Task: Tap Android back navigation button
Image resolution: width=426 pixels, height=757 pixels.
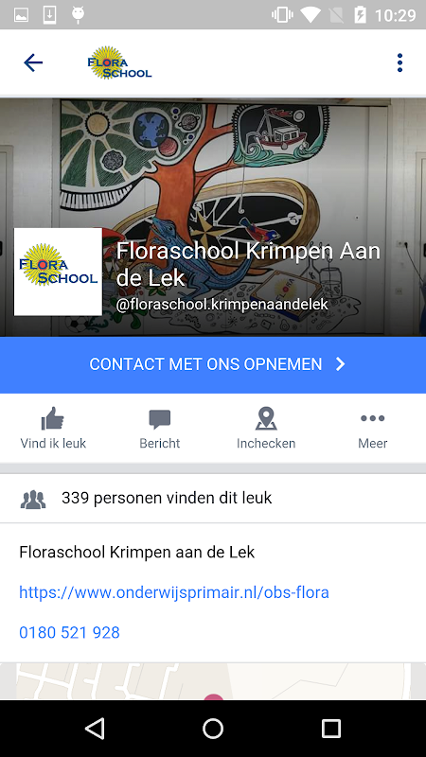Action: (96, 728)
